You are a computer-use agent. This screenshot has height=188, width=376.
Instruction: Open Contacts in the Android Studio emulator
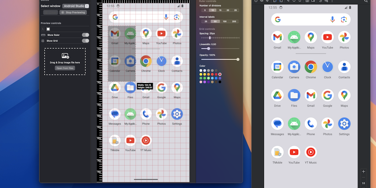point(344,67)
